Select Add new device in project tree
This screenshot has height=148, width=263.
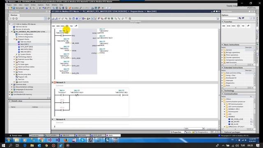[x=21, y=27]
